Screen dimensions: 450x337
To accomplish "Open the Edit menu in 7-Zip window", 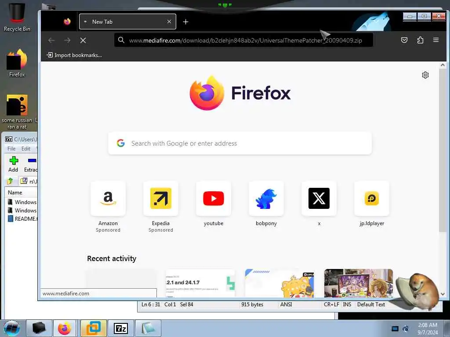I will click(26, 148).
